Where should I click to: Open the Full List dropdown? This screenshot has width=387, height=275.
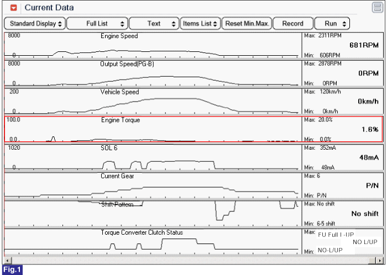pyautogui.click(x=97, y=24)
